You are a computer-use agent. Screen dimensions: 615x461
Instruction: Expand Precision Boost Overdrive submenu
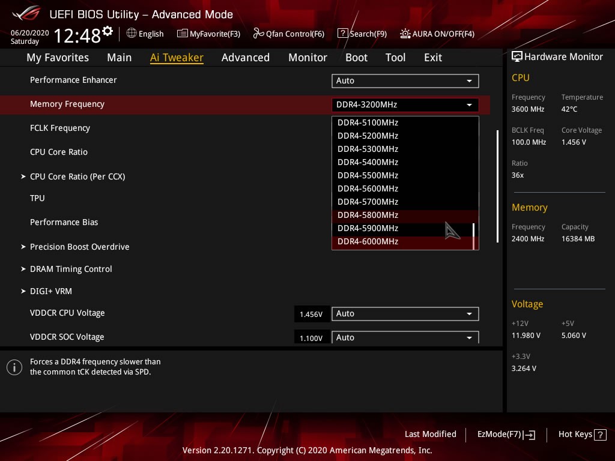pos(79,247)
